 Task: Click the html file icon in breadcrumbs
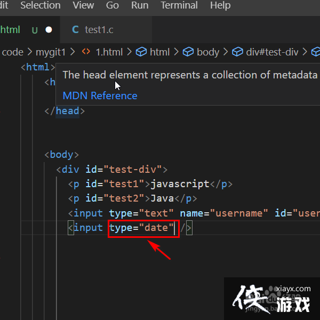(x=86, y=52)
